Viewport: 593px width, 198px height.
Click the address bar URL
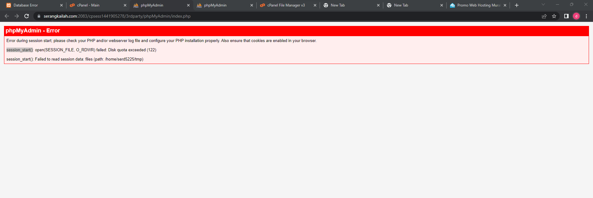pyautogui.click(x=117, y=16)
